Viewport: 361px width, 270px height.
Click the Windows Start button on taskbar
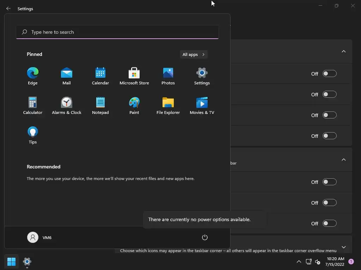(x=11, y=262)
